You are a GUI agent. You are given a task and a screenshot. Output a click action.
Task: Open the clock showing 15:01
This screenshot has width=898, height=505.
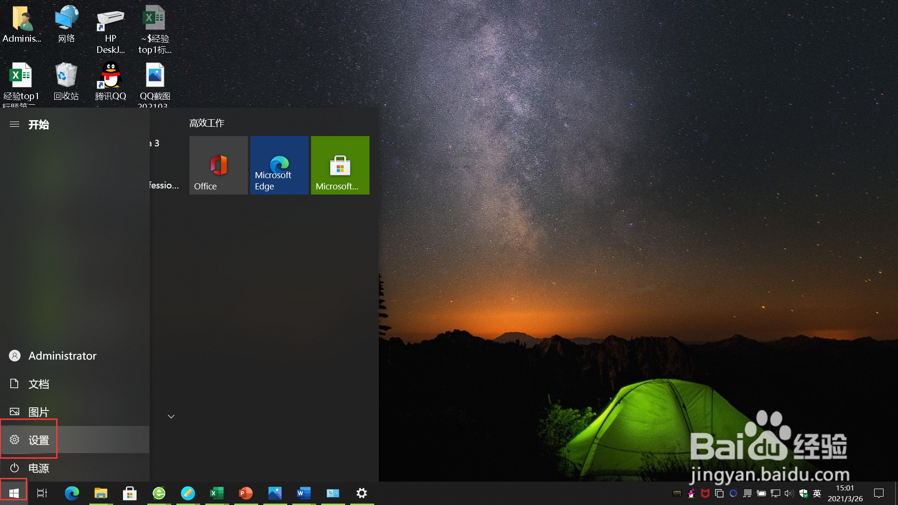[845, 493]
